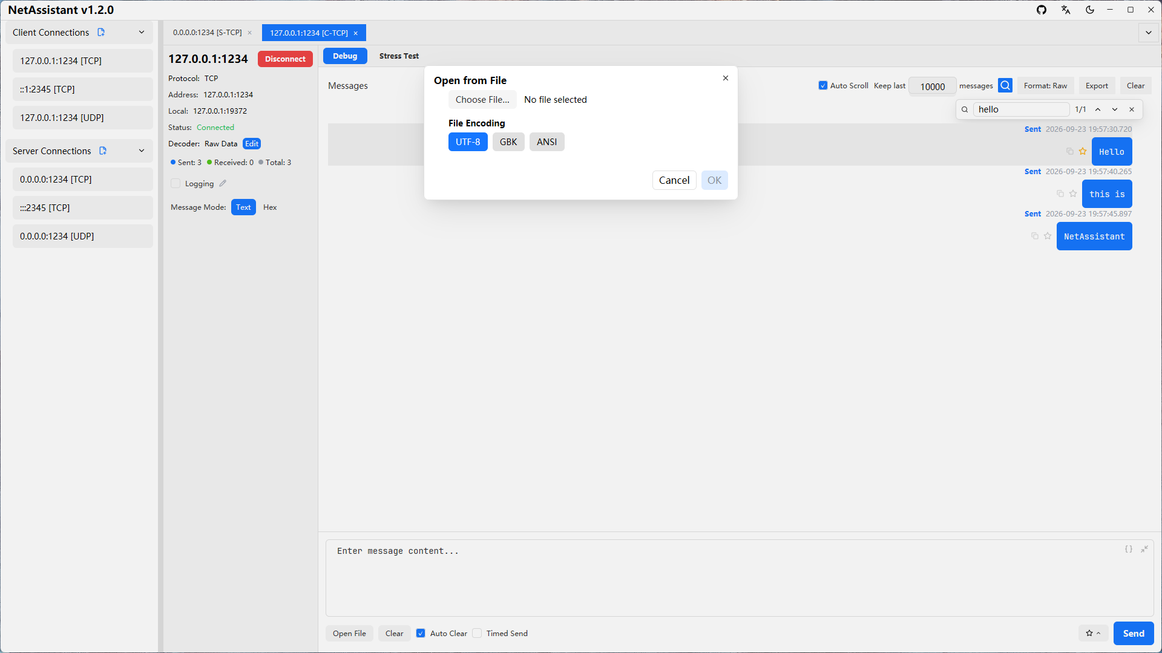This screenshot has height=653, width=1162.
Task: Select client 127.0.0.1:1234 [TCP]
Action: click(83, 60)
